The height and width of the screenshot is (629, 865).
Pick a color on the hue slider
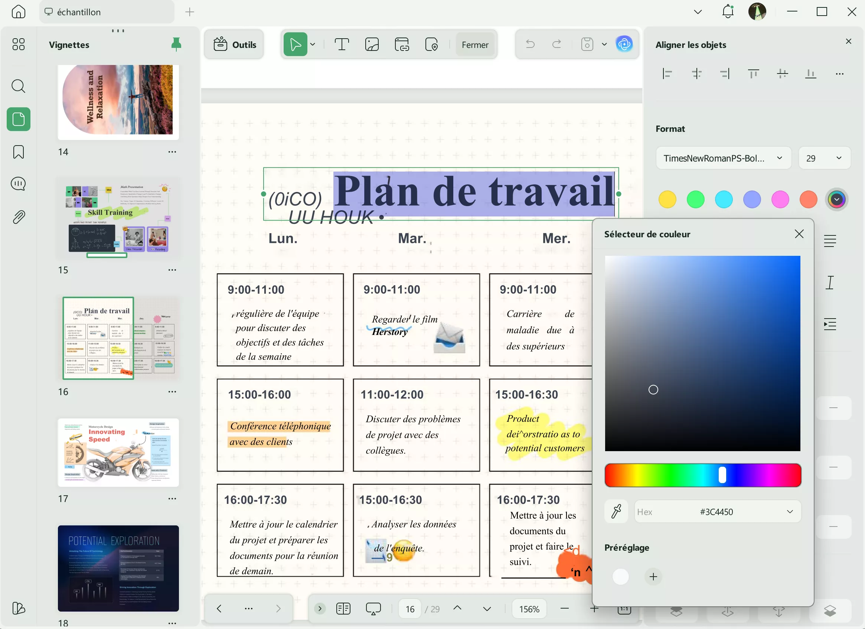pos(722,475)
